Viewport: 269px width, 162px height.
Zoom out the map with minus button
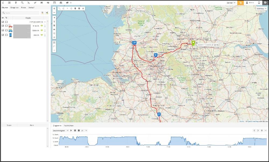(54, 12)
